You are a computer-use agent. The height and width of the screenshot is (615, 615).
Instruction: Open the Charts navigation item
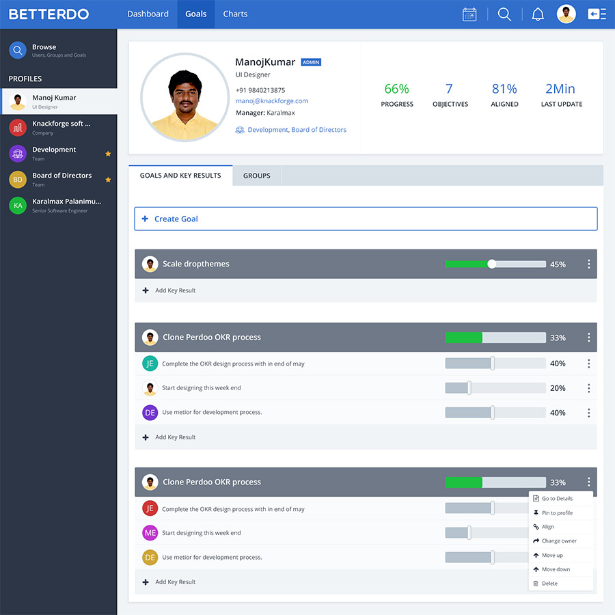(235, 14)
